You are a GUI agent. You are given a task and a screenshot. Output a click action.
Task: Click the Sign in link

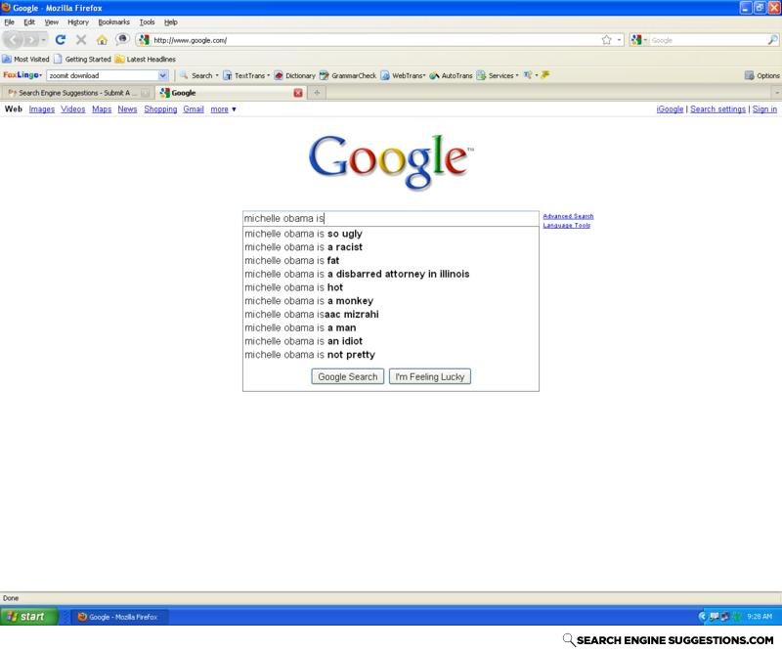click(764, 109)
